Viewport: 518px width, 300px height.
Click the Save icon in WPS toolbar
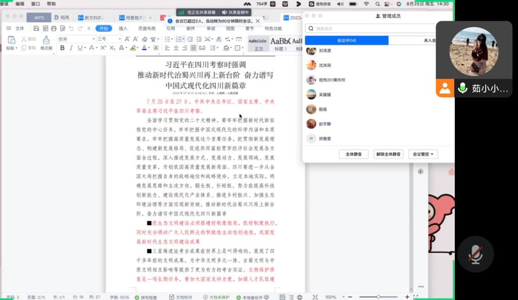[x=36, y=28]
